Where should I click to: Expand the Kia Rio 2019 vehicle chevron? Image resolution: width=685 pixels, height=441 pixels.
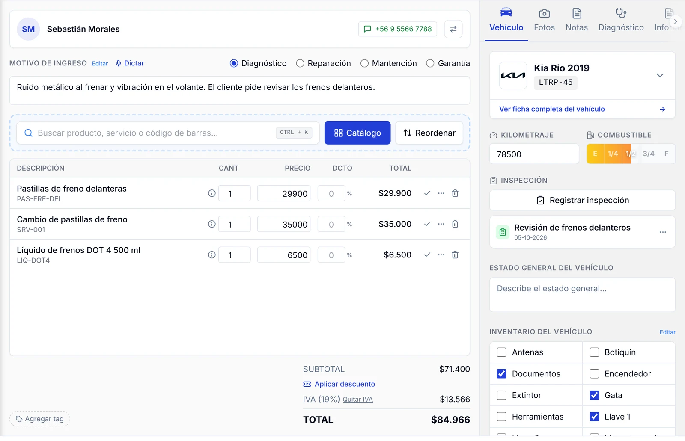(660, 76)
